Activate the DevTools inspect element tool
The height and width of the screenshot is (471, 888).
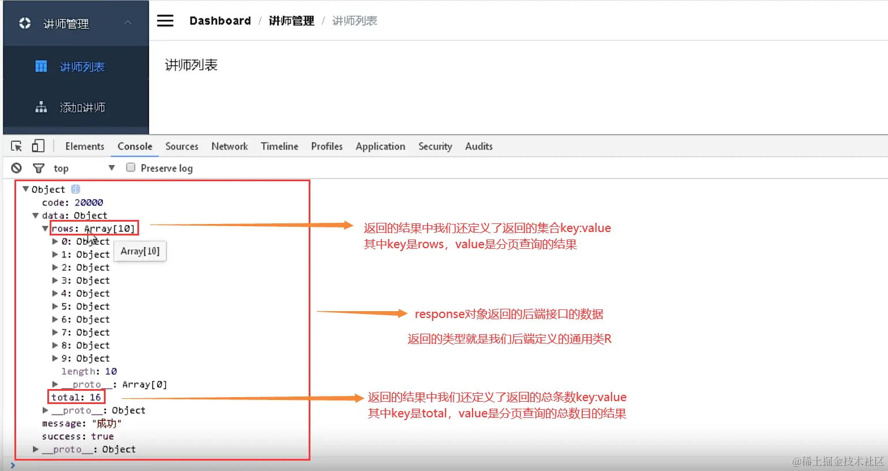(16, 146)
